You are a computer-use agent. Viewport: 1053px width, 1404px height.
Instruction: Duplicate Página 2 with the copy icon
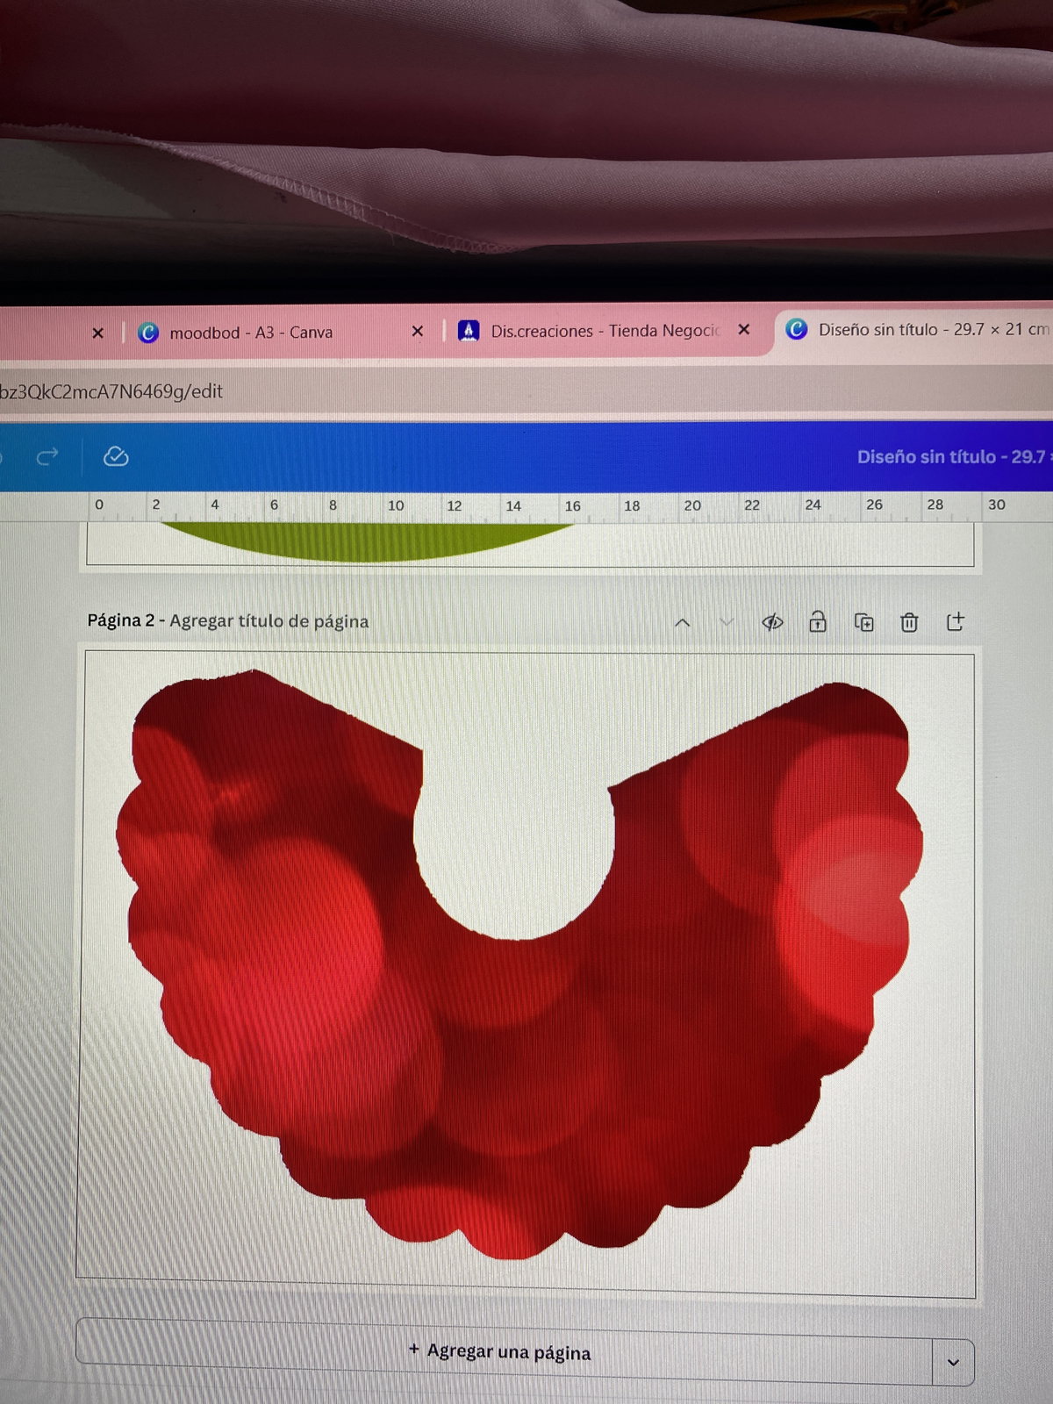click(863, 622)
